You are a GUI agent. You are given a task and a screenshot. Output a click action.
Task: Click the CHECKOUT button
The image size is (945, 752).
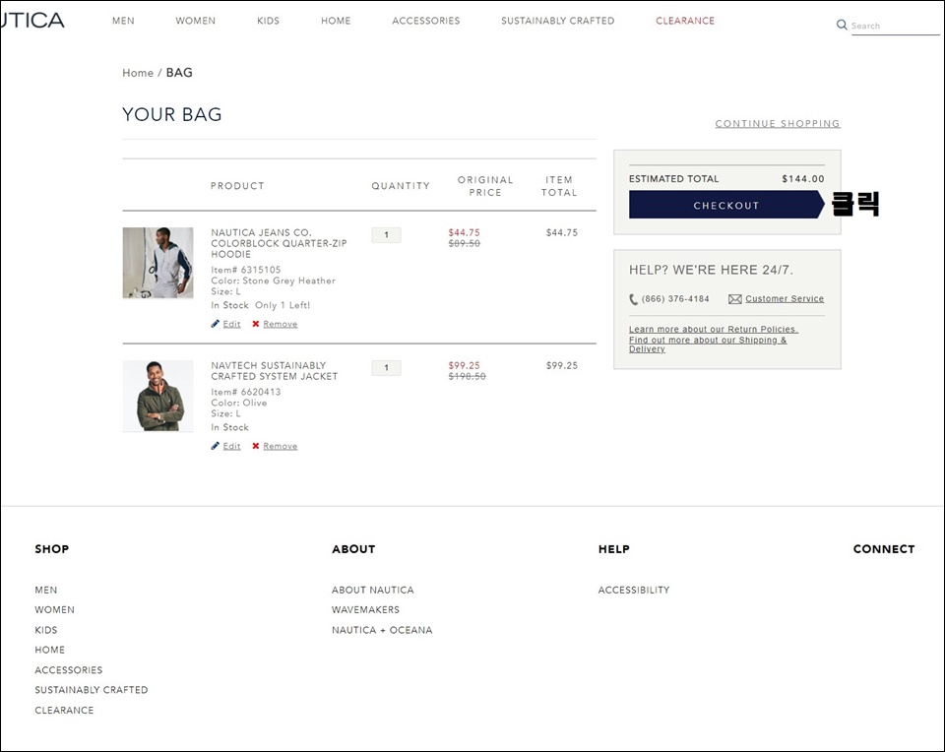pyautogui.click(x=726, y=205)
